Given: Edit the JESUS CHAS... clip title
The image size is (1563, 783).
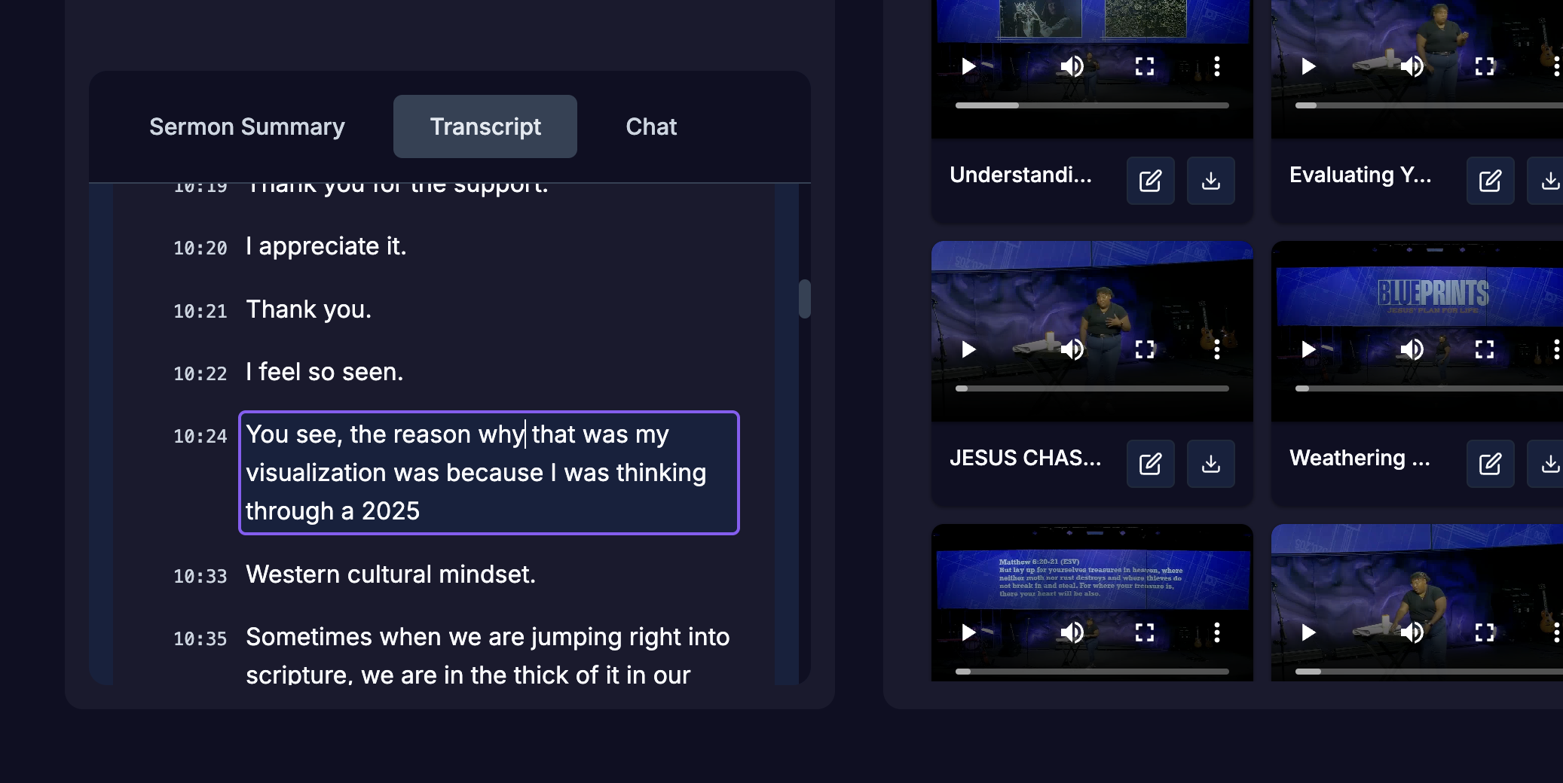Looking at the screenshot, I should pyautogui.click(x=1150, y=464).
